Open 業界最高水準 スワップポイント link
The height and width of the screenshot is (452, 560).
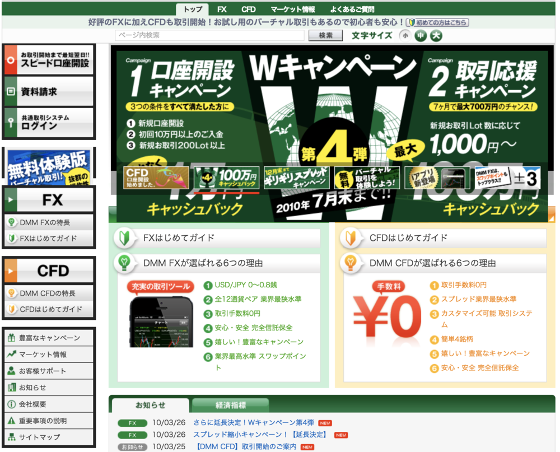[260, 362]
